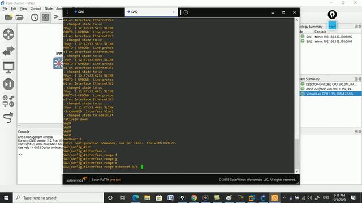Float the Topology Summary panel
This screenshot has height=203, width=362.
pos(356,27)
